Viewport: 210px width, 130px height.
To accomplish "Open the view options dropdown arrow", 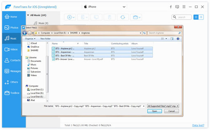I will pyautogui.click(x=166, y=39).
